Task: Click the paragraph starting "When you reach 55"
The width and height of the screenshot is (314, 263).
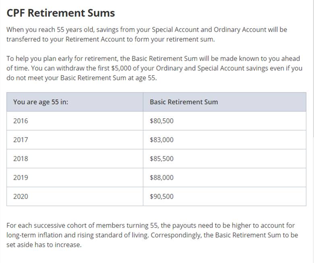Action: tap(147, 35)
